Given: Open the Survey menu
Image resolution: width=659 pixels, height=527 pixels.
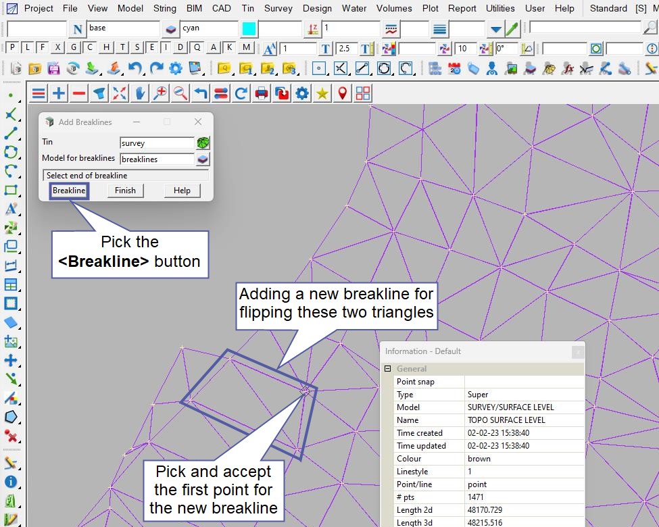Looking at the screenshot, I should (278, 8).
